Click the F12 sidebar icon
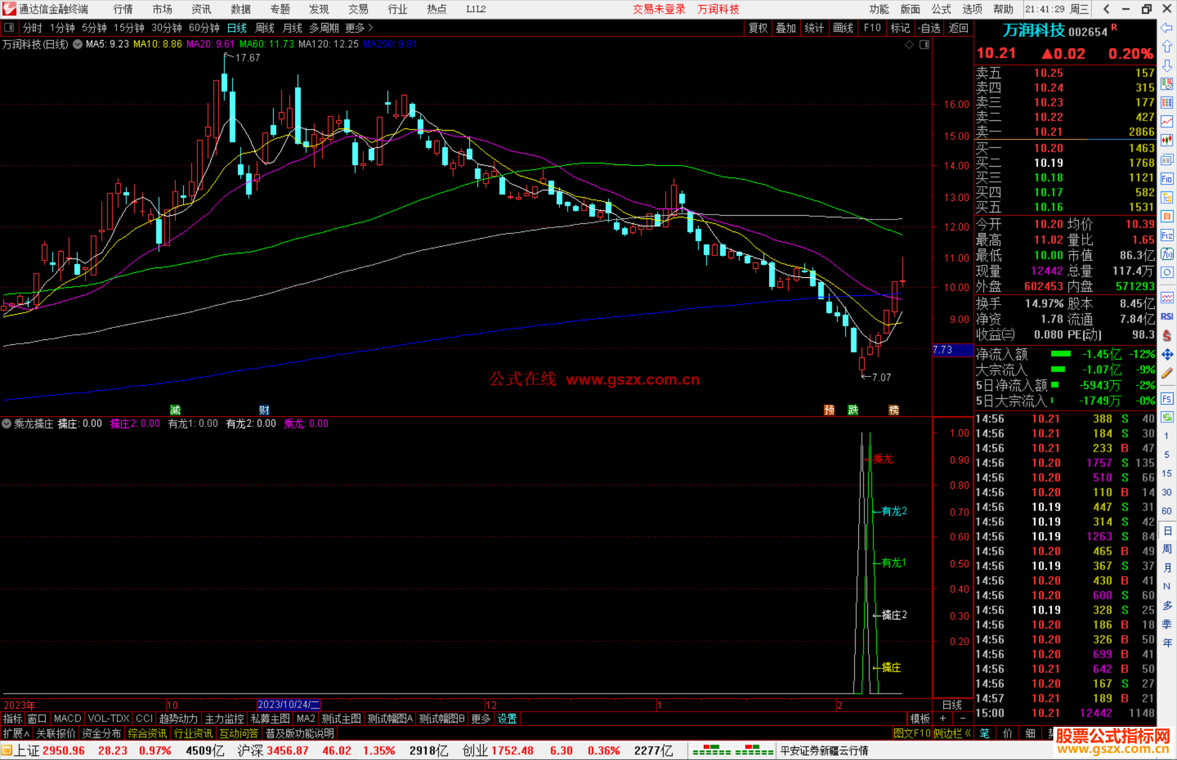This screenshot has height=760, width=1177. (x=1167, y=236)
